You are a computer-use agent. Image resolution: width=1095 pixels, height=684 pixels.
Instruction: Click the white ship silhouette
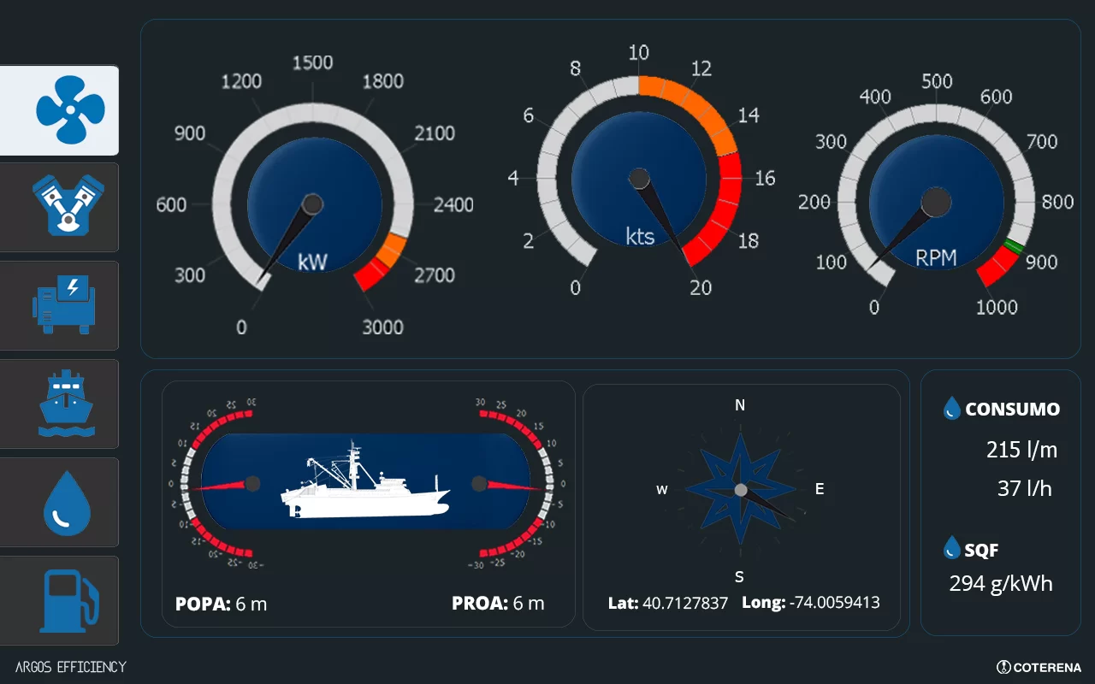coord(365,486)
